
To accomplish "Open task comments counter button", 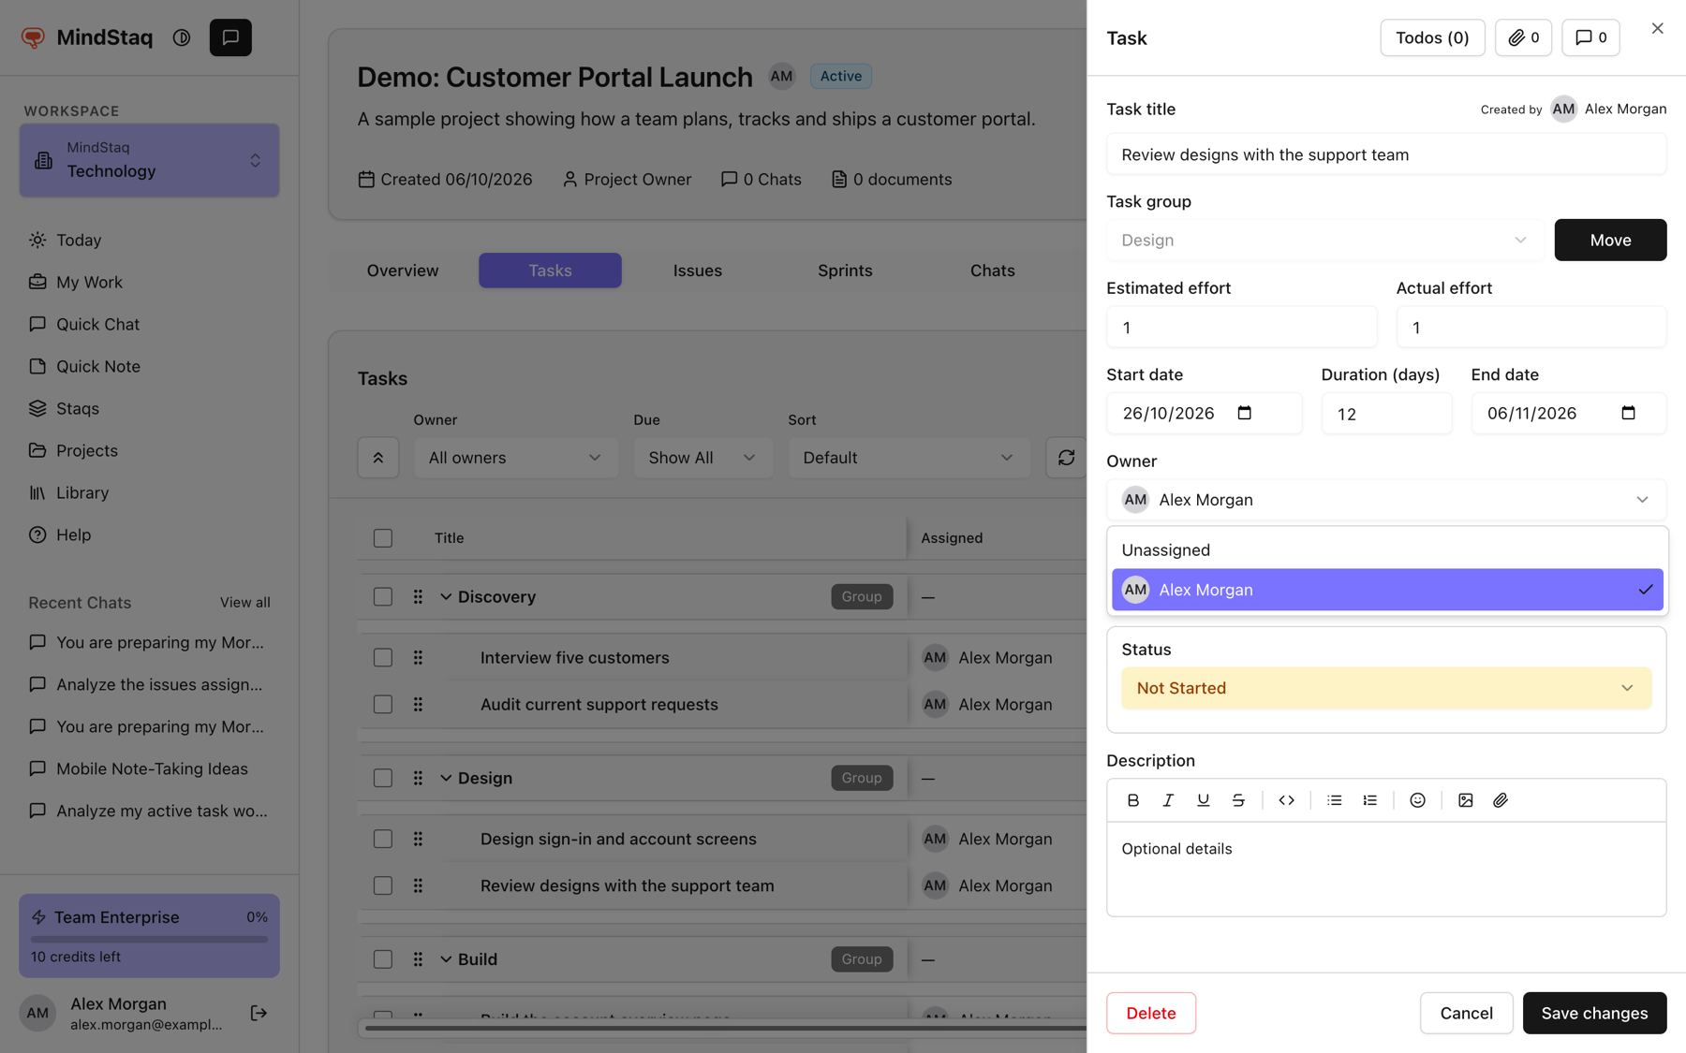I will tap(1590, 37).
